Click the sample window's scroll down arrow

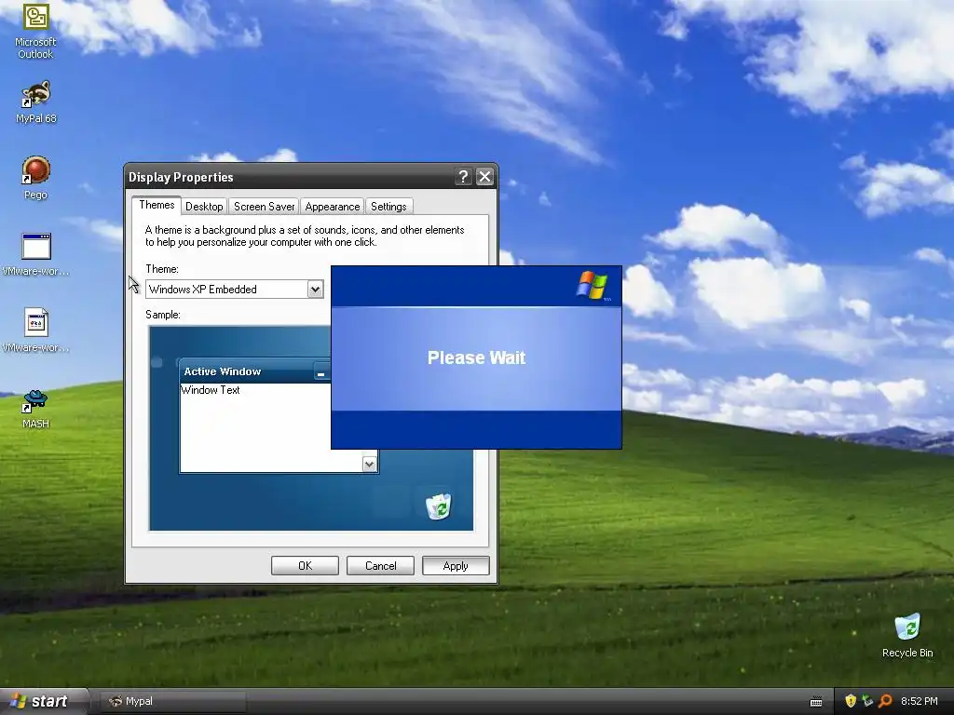(x=369, y=465)
